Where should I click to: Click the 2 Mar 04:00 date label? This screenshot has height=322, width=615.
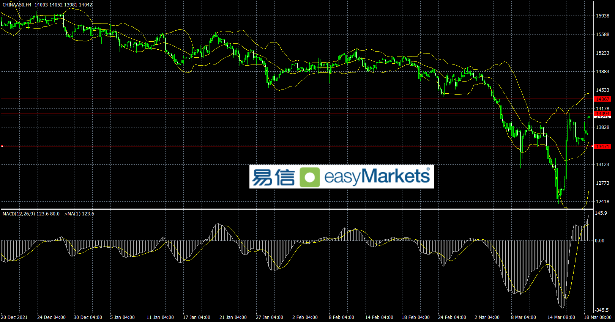pos(487,317)
